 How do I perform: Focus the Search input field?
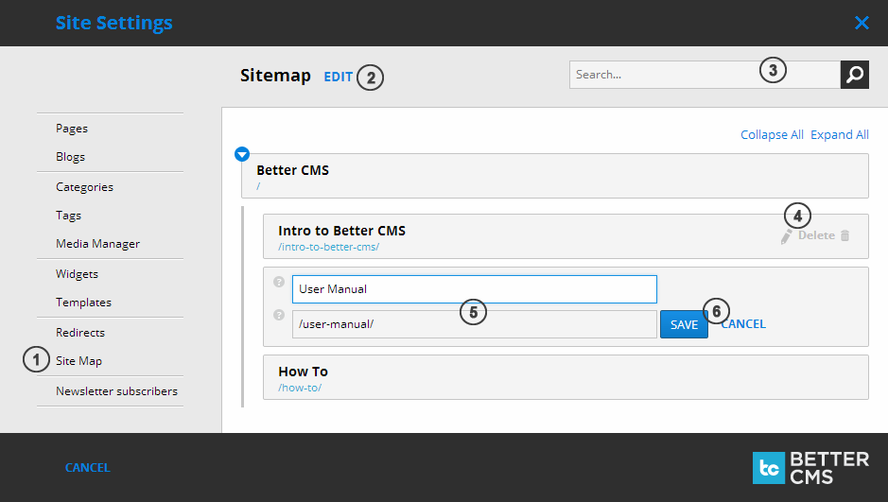(x=705, y=75)
